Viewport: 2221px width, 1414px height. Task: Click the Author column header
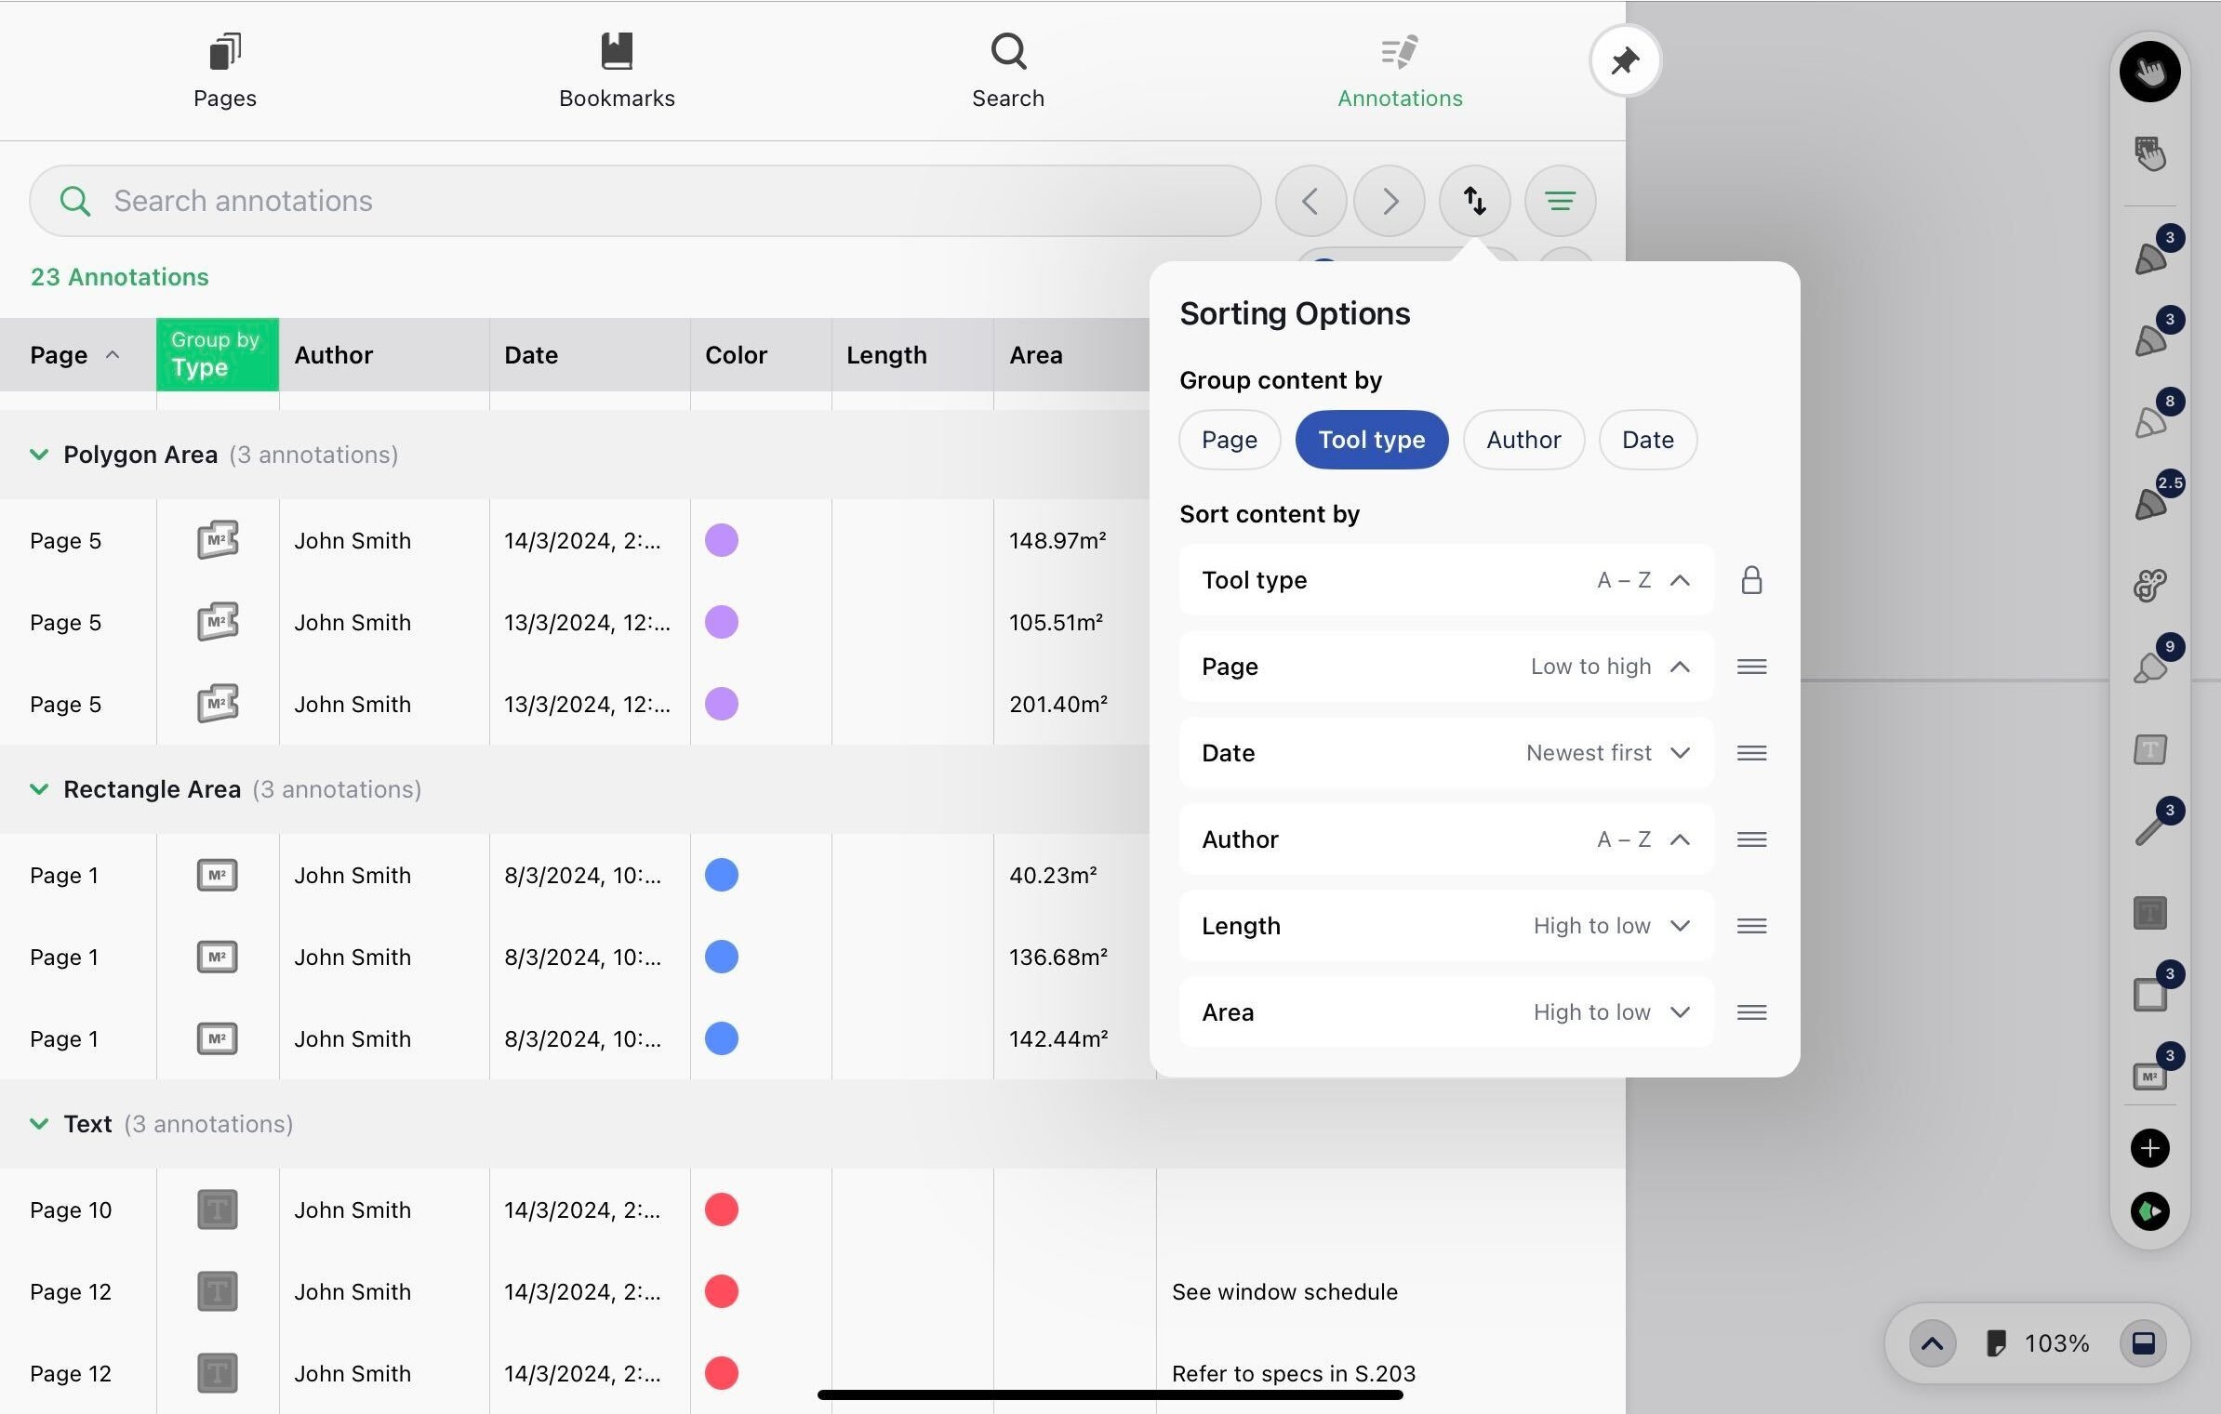pos(333,355)
